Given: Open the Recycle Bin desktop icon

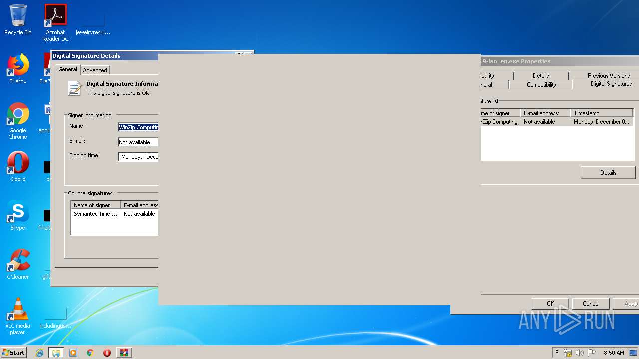Looking at the screenshot, I should click(18, 20).
